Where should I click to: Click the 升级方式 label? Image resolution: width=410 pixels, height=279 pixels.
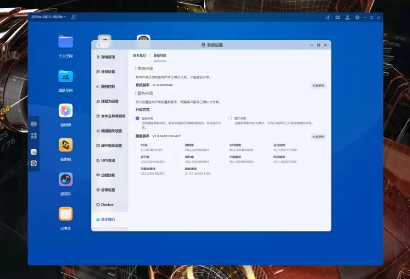point(142,109)
